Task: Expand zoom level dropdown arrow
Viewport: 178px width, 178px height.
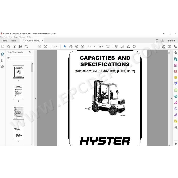Action: coord(94,46)
